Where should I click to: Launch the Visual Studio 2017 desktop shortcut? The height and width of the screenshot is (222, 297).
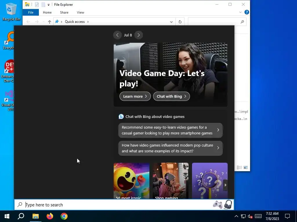tap(8, 100)
